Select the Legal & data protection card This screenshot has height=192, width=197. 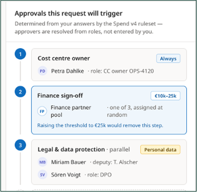point(109,162)
